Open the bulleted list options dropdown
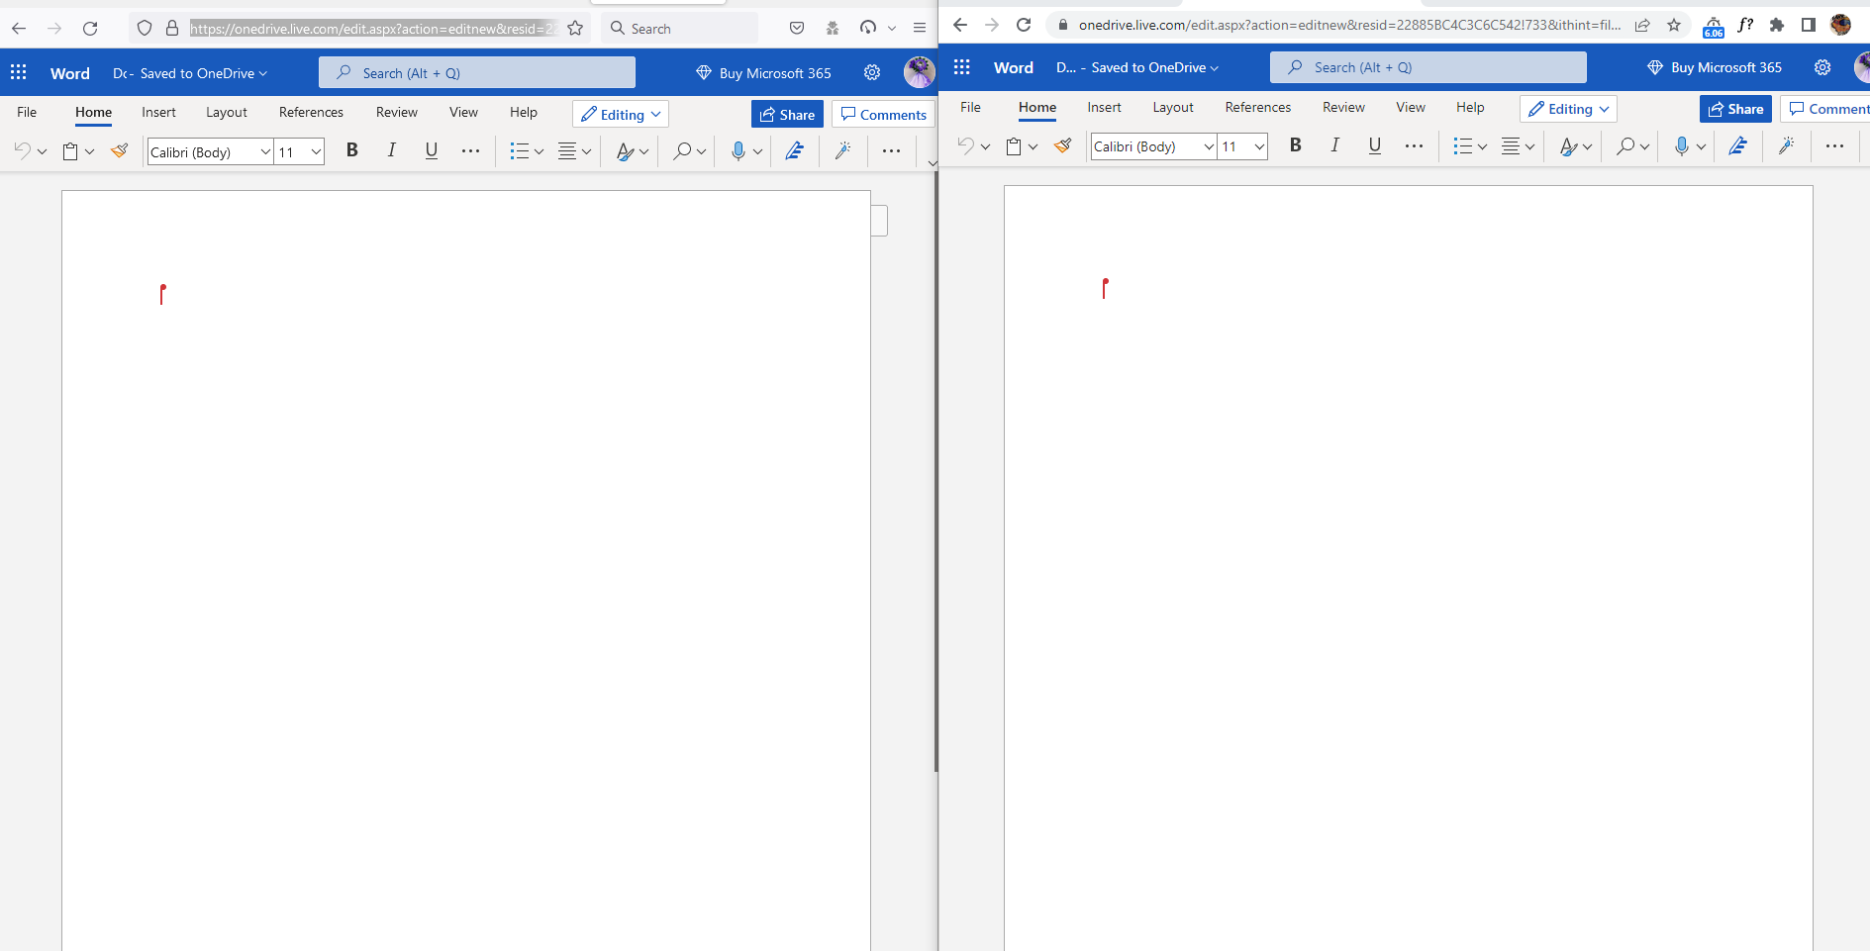This screenshot has width=1870, height=951. point(539,150)
